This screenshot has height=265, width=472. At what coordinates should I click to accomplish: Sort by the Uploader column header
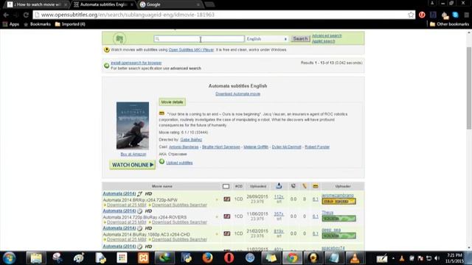[343, 186]
